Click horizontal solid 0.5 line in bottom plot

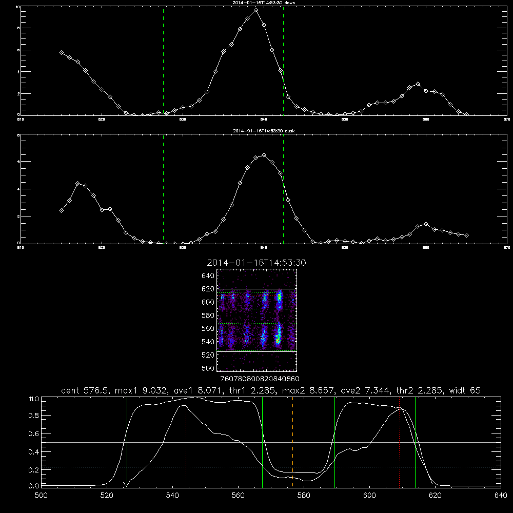271,442
